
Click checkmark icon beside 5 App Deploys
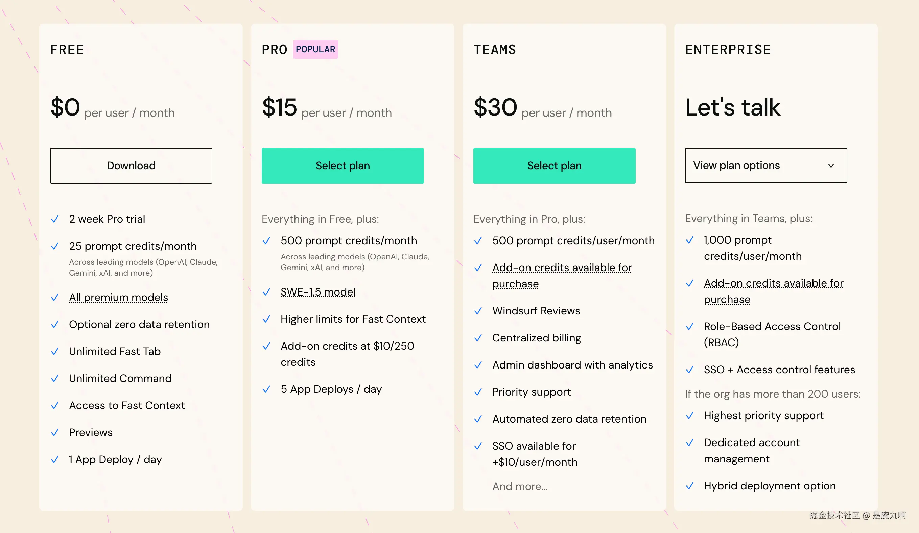tap(266, 389)
